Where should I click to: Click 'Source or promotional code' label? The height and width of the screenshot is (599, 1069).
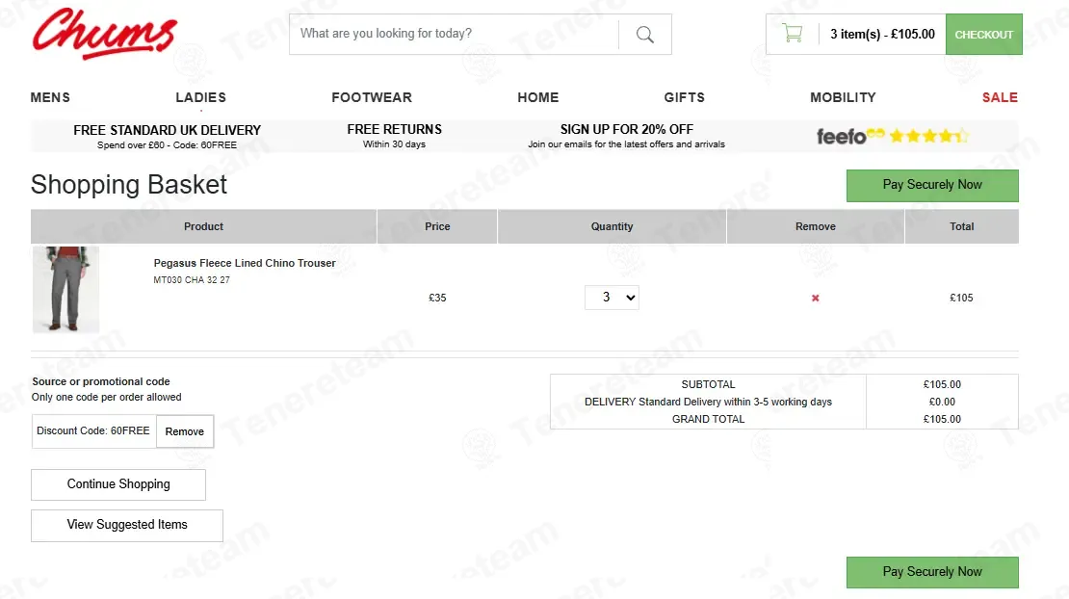[x=101, y=381]
